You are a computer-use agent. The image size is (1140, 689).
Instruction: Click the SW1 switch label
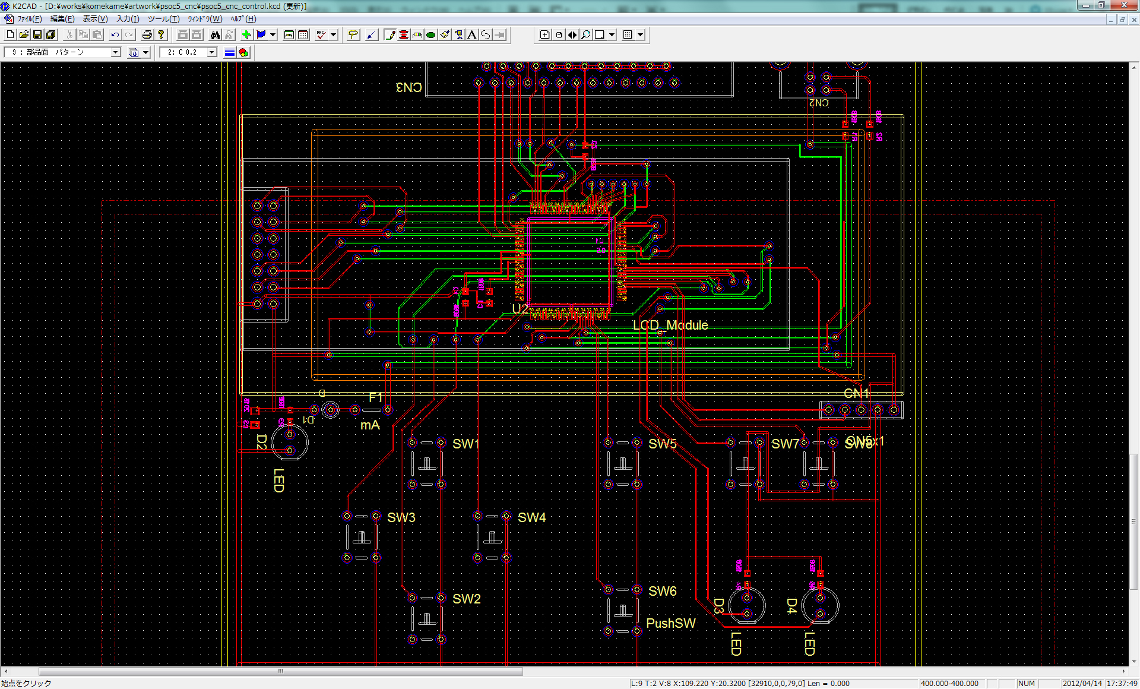pos(465,444)
